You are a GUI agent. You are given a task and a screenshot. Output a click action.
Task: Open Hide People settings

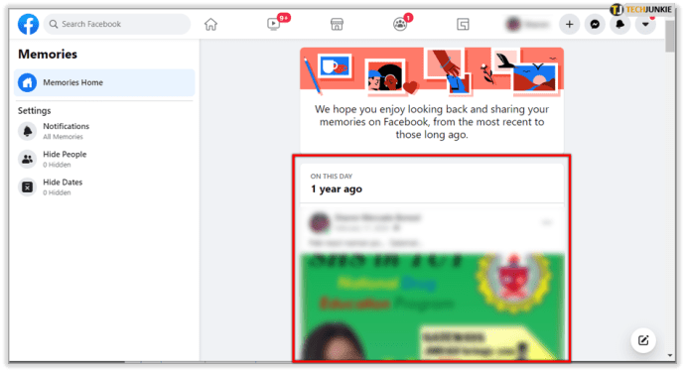pyautogui.click(x=104, y=159)
